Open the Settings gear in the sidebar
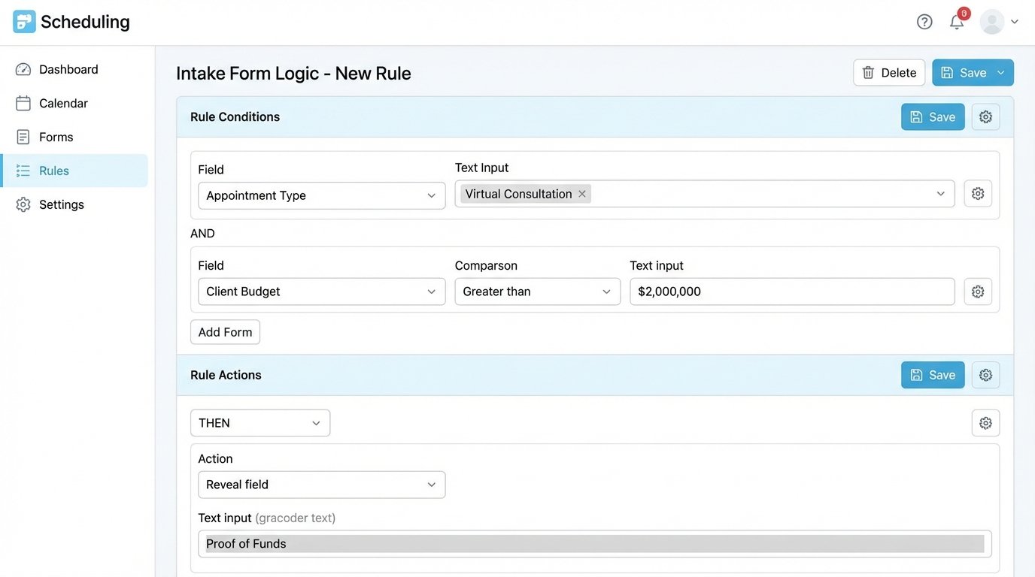1035x577 pixels. 23,204
